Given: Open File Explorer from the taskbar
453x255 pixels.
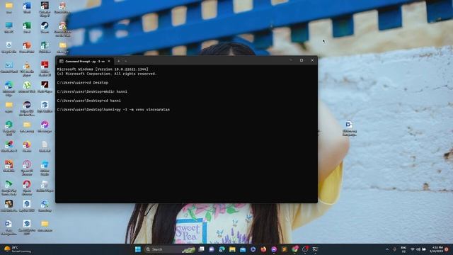Looking at the screenshot, I should [232, 249].
